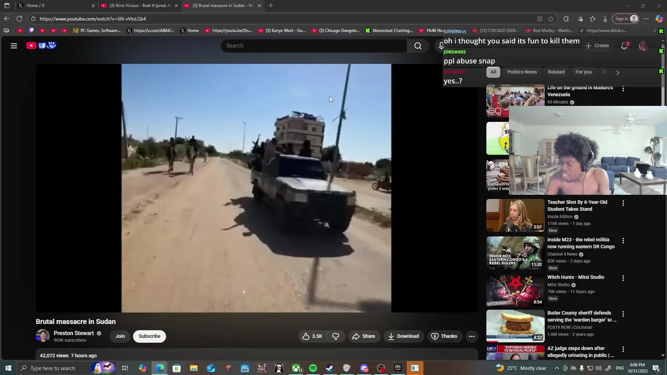The height and width of the screenshot is (375, 667).
Task: Open warden burger video thumbnail
Action: (x=515, y=326)
